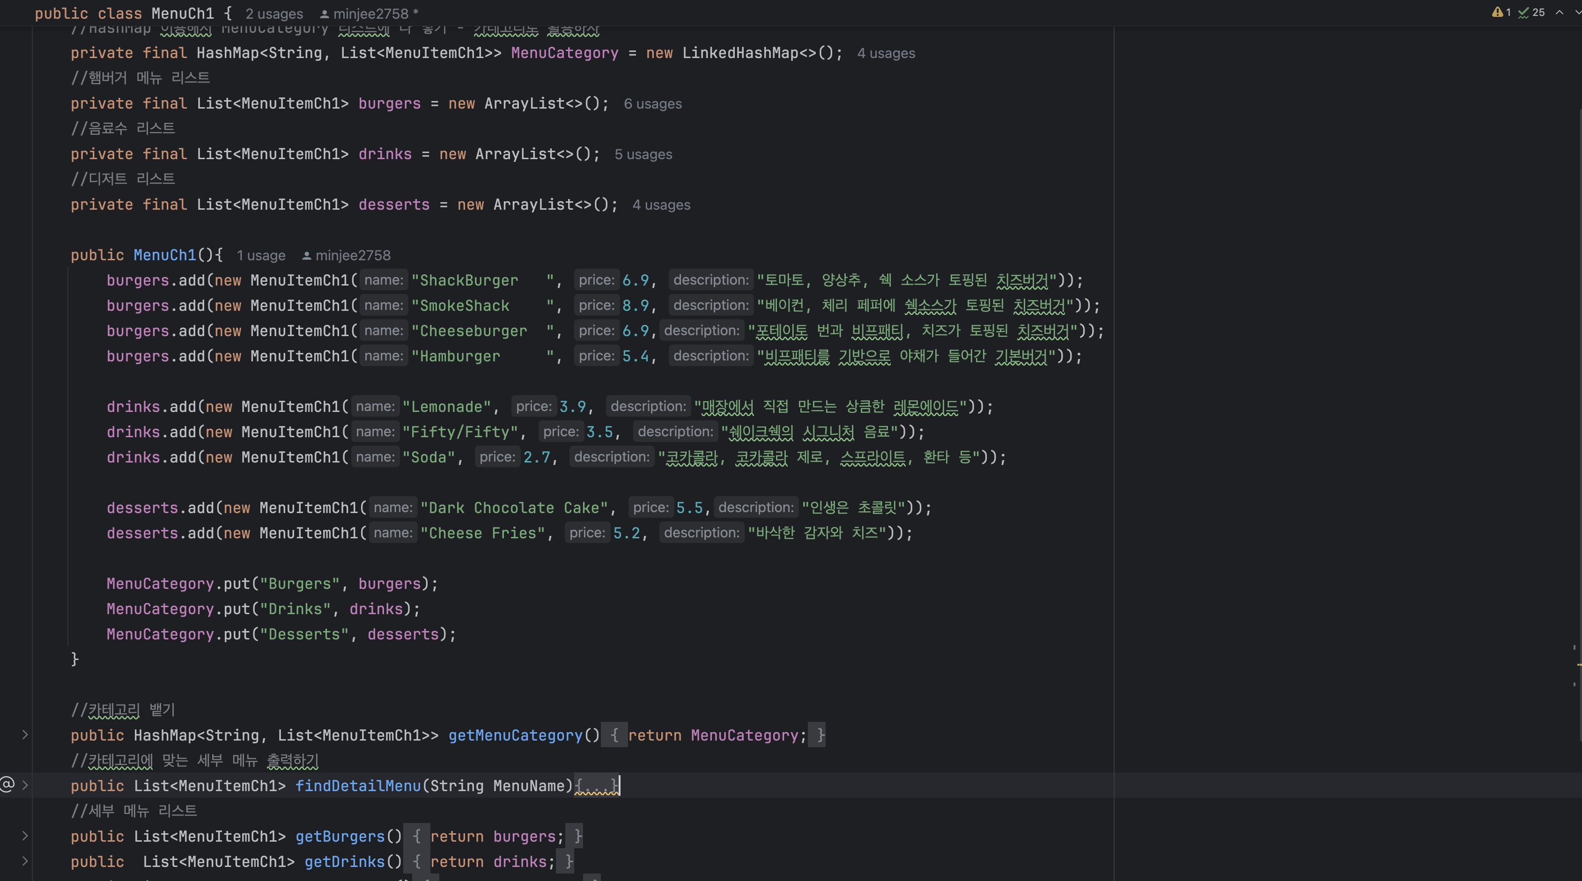1582x881 pixels.
Task: Open '6 usages' hint for burgers list
Action: pyautogui.click(x=652, y=104)
